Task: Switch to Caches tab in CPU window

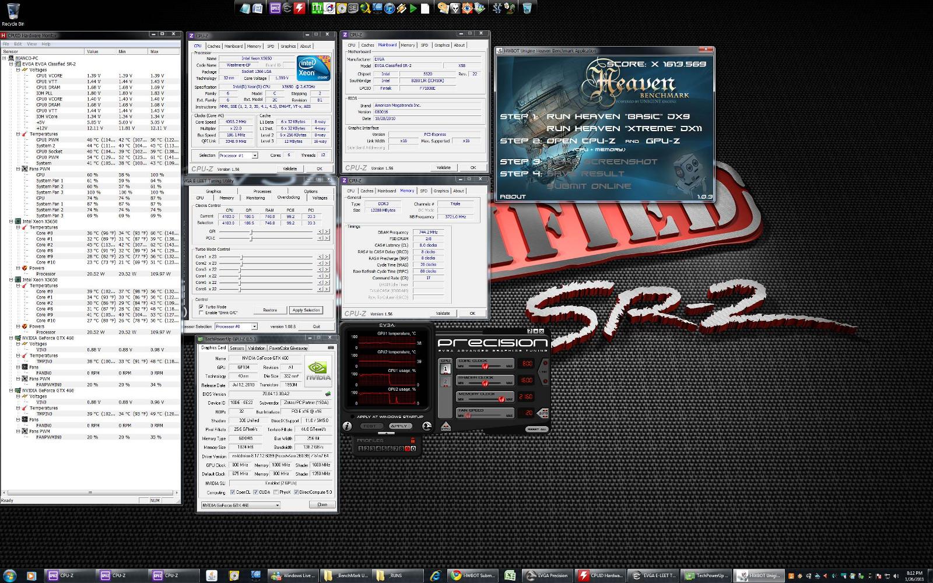Action: 213,46
